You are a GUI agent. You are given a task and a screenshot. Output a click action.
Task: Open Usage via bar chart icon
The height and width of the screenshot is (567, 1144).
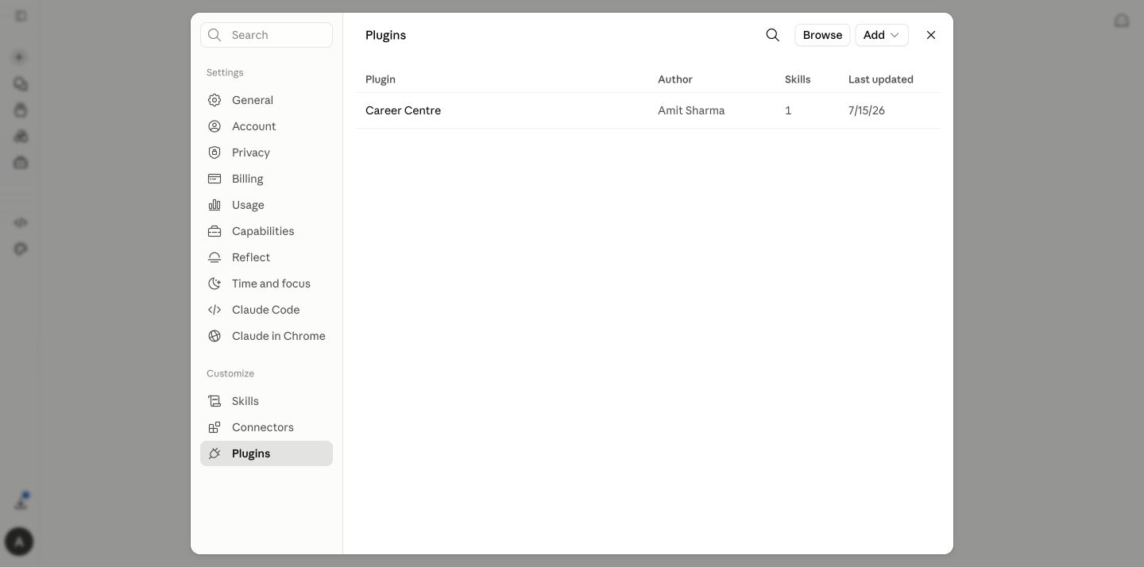214,205
